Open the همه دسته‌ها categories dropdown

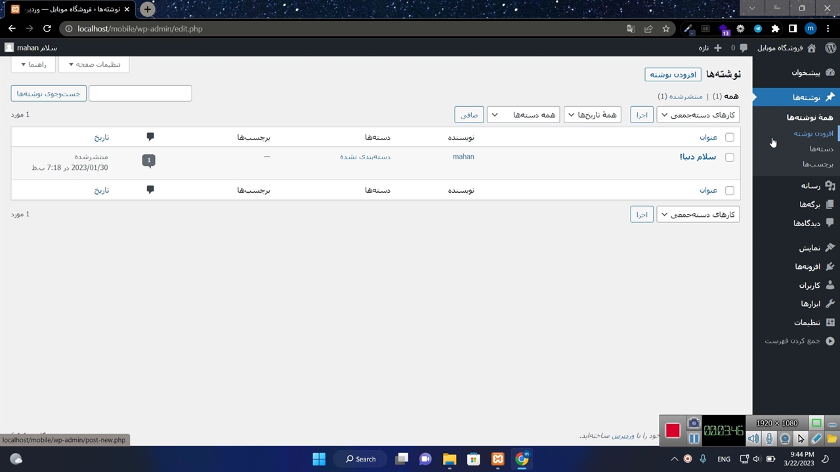click(523, 115)
